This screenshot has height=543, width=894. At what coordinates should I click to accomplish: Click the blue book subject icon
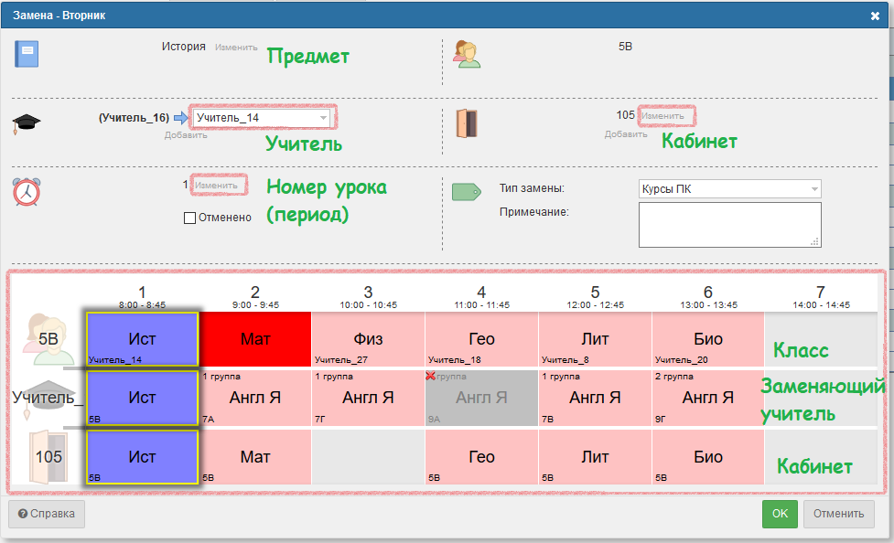26,54
